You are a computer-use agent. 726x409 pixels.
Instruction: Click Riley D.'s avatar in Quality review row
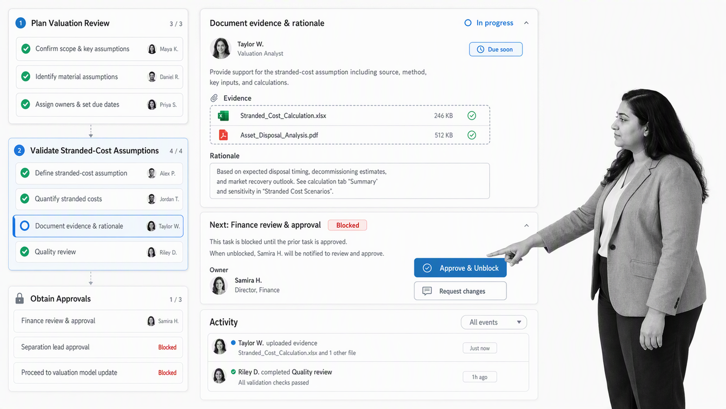(x=151, y=252)
